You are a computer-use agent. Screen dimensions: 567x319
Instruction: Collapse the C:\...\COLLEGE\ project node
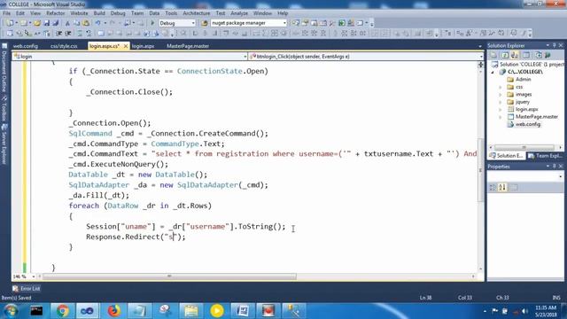[x=493, y=73]
